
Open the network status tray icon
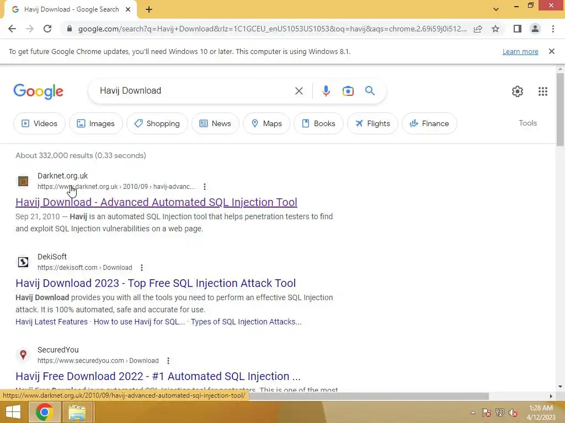pos(500,413)
